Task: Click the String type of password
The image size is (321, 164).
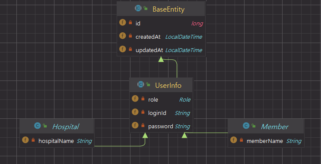Action: (x=182, y=127)
